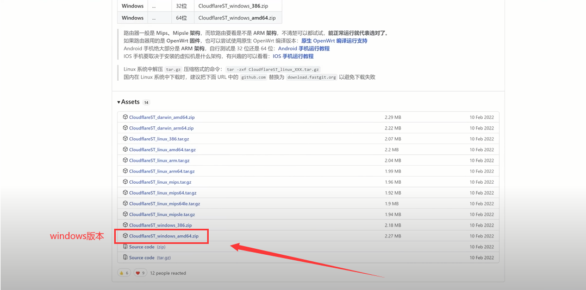Add a heart reaction
586x290 pixels.
(x=140, y=273)
